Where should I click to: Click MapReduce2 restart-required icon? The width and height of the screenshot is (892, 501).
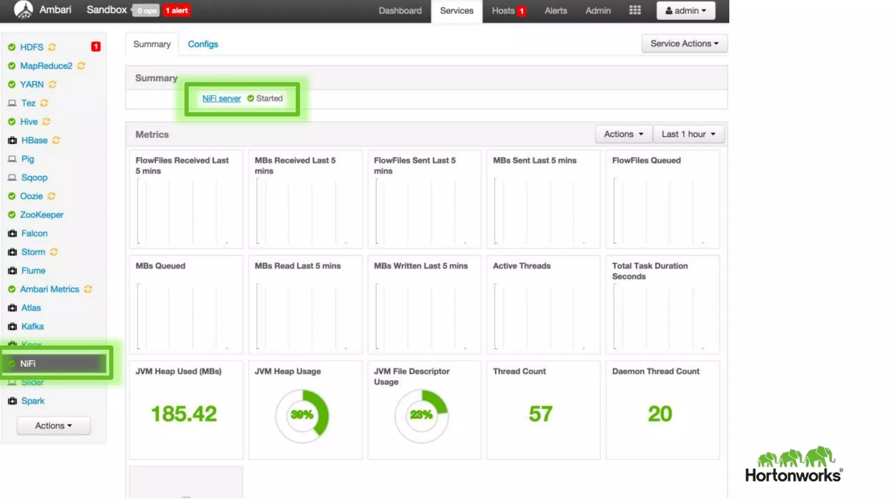81,66
